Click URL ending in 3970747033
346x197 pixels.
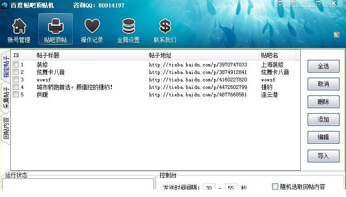198,65
